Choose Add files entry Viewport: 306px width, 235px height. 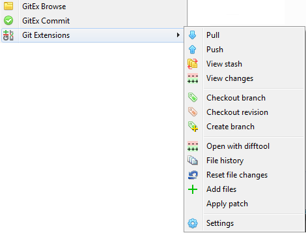pos(245,189)
